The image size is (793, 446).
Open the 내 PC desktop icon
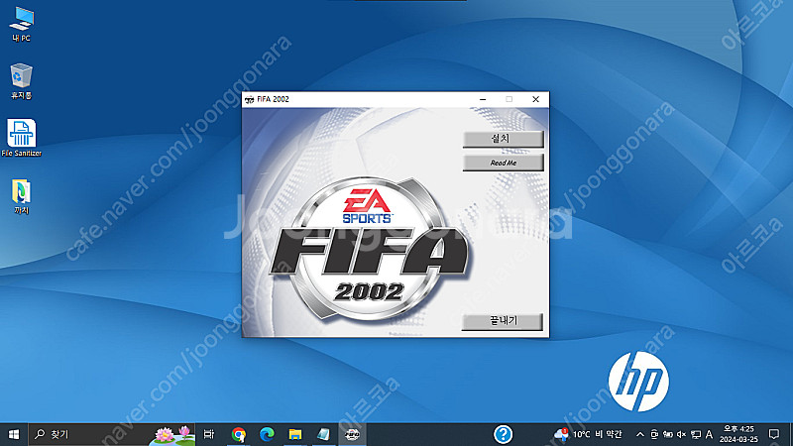(x=21, y=25)
